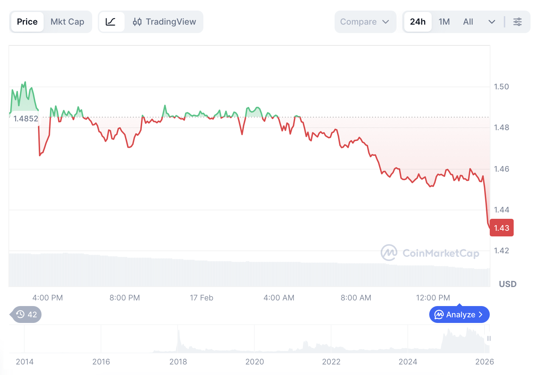Toggle chart to Mkt Cap view
Viewport: 539px width, 375px height.
pos(67,22)
